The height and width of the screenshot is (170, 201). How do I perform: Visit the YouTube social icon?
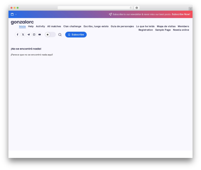click(x=39, y=35)
